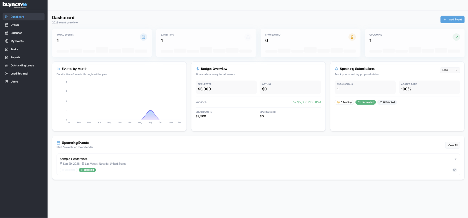Click the Lead Retrieval scanner icon
Screen dimensions: 468x218
[x=7, y=74]
